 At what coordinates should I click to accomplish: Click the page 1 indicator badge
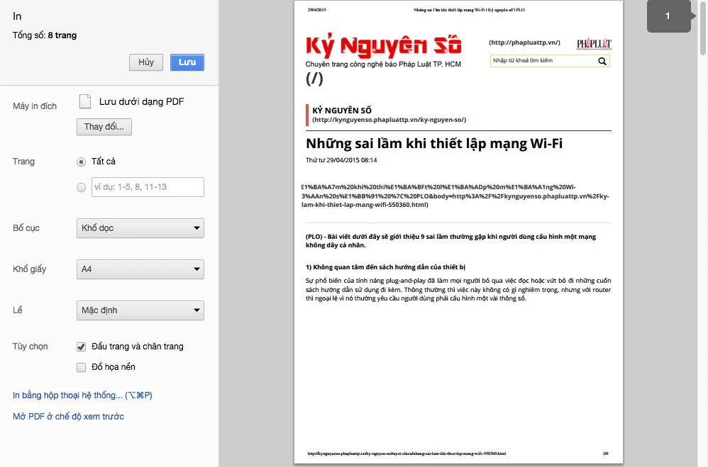pos(668,16)
